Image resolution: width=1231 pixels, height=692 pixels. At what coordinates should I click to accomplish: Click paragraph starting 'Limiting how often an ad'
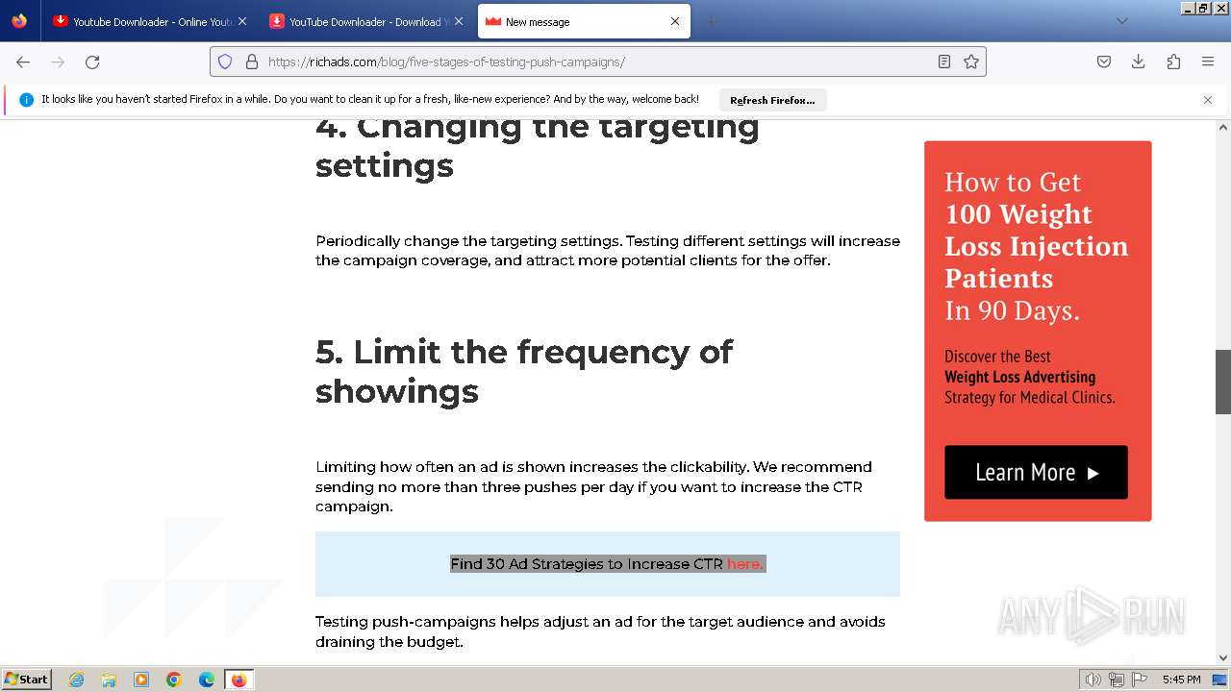click(x=594, y=486)
